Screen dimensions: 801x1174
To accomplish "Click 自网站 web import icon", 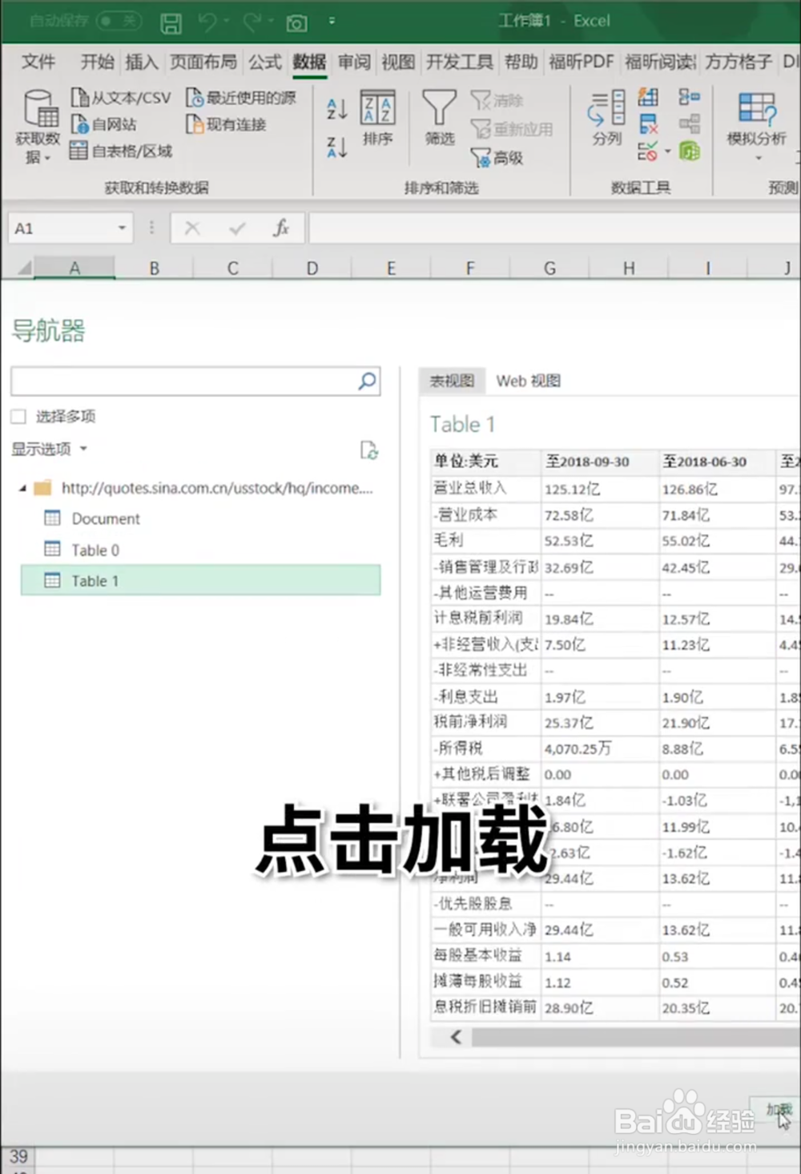I will tap(103, 124).
